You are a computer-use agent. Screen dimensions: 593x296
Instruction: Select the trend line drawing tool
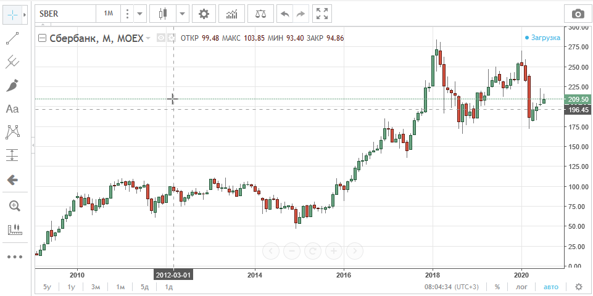12,38
